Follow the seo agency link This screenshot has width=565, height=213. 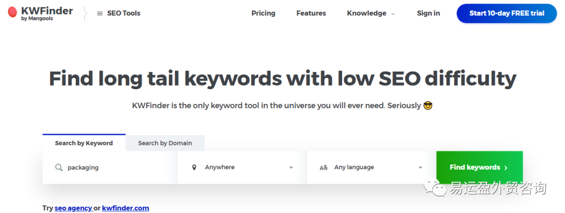tap(73, 208)
